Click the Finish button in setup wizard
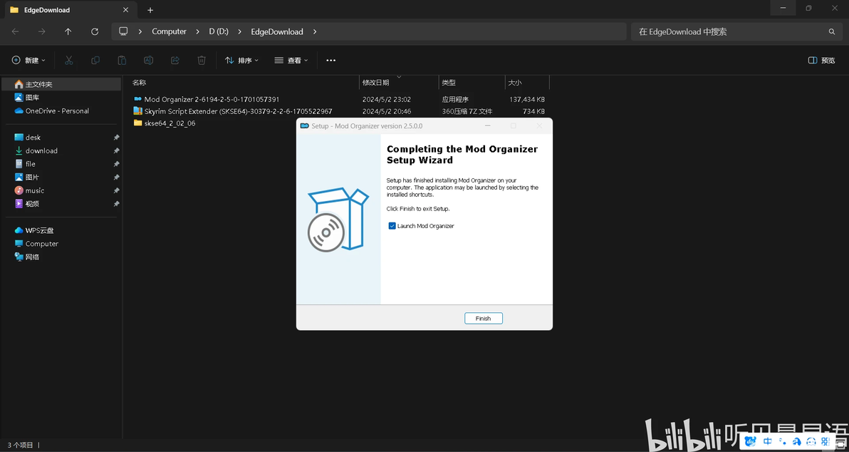The width and height of the screenshot is (849, 452). pyautogui.click(x=483, y=318)
